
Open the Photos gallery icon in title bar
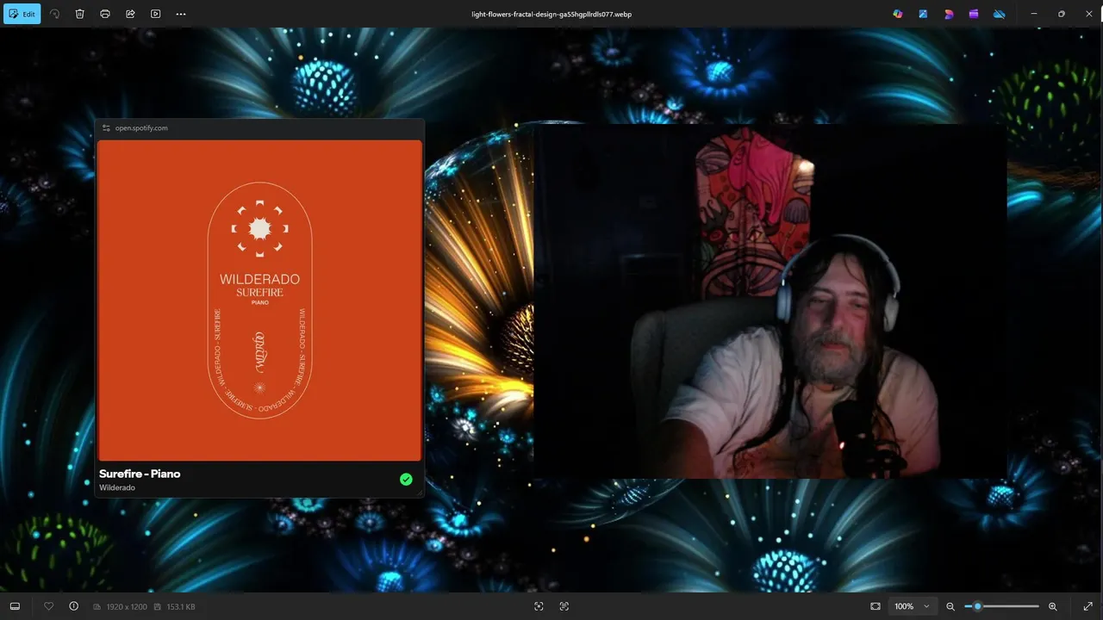coord(923,14)
